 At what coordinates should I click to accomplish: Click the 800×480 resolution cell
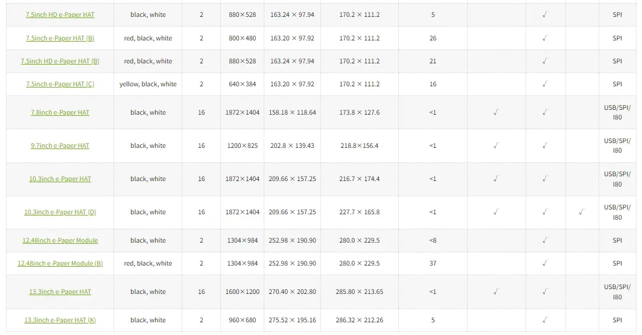point(242,38)
